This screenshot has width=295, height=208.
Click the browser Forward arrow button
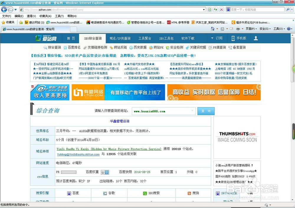(11, 9)
